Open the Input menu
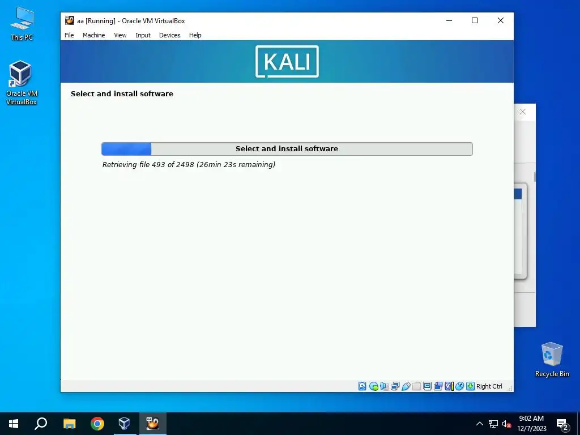 pyautogui.click(x=143, y=35)
